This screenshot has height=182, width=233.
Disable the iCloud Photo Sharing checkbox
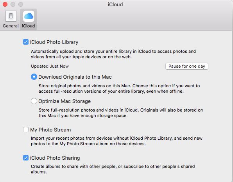click(x=26, y=158)
